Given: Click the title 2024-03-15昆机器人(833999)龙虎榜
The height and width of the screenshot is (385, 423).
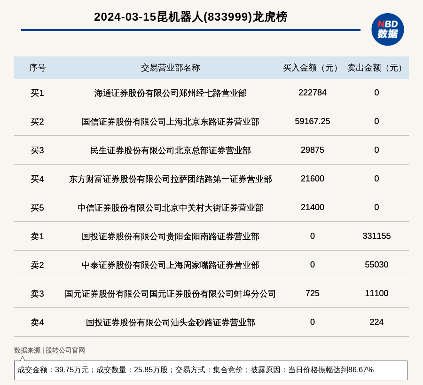Looking at the screenshot, I should (191, 17).
